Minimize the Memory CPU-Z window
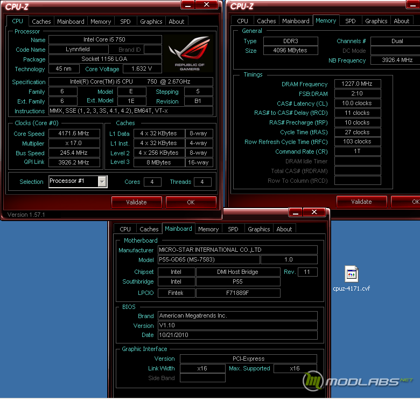 [x=414, y=4]
